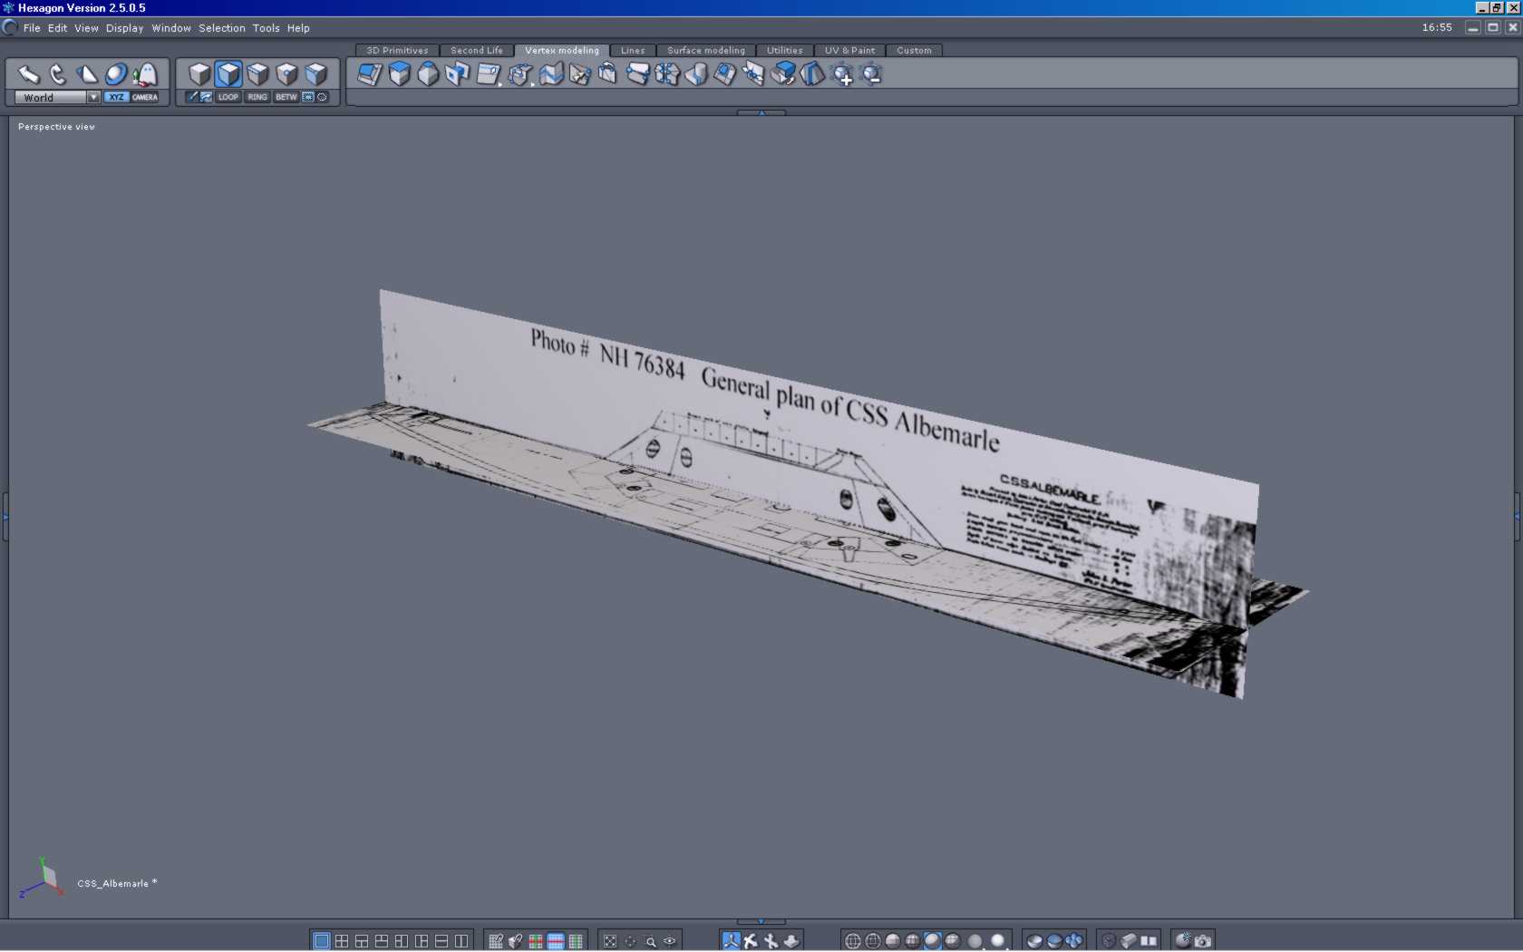Toggle CAMERA axis mode

[145, 97]
